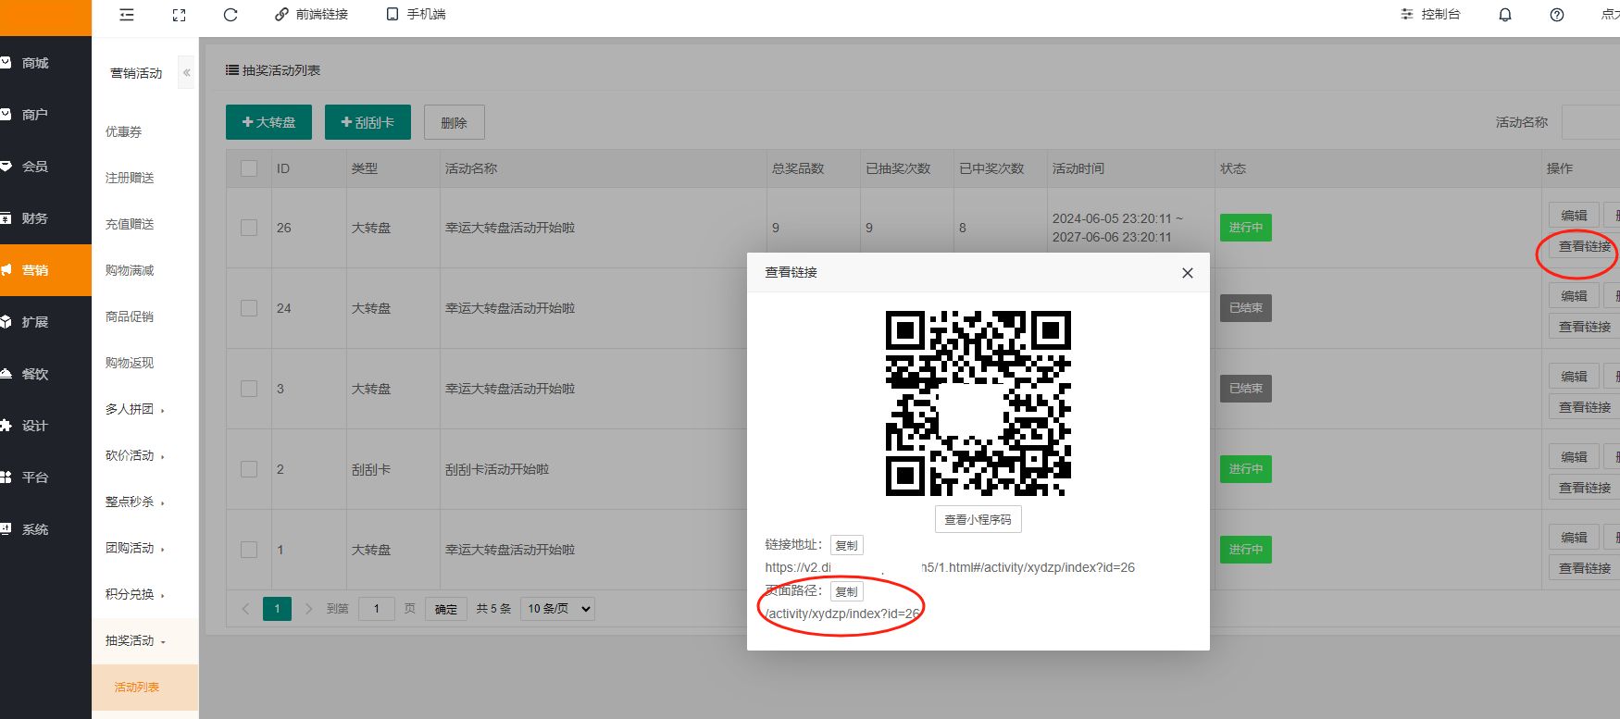Copy the 链接地址 with 复制 button
1620x719 pixels.
(x=846, y=546)
